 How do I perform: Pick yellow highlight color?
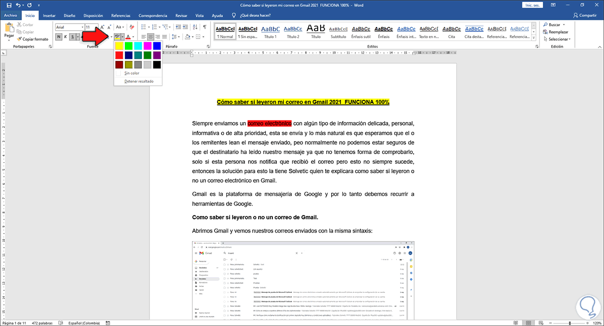pyautogui.click(x=119, y=46)
